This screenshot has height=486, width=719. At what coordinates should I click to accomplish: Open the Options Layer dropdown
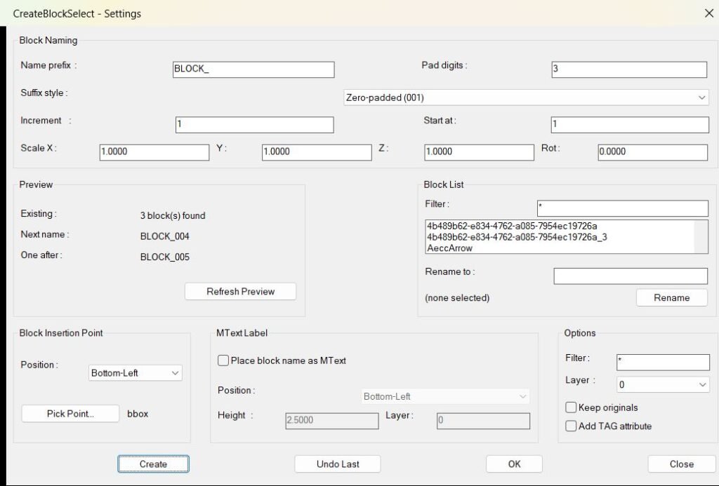coord(663,384)
